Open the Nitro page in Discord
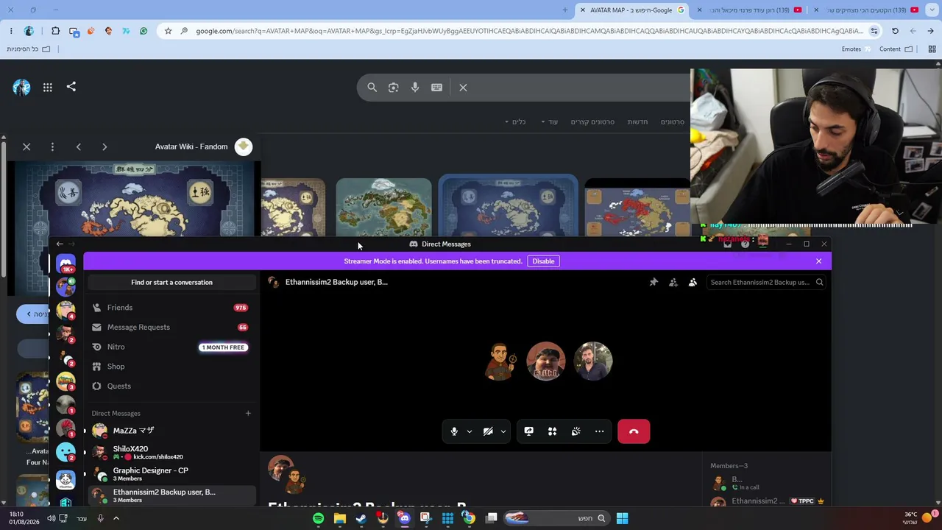This screenshot has width=942, height=530. pos(171,347)
